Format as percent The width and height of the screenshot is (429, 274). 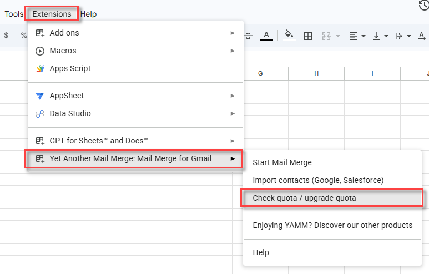pos(24,36)
